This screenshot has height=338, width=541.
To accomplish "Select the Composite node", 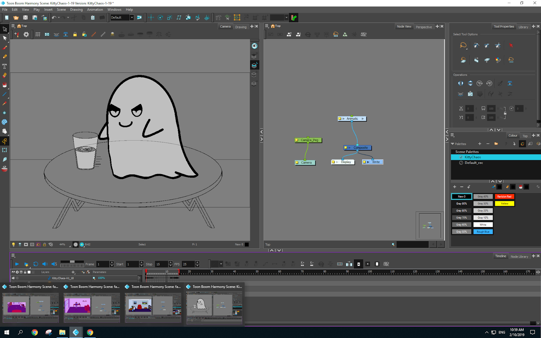I will coord(360,148).
